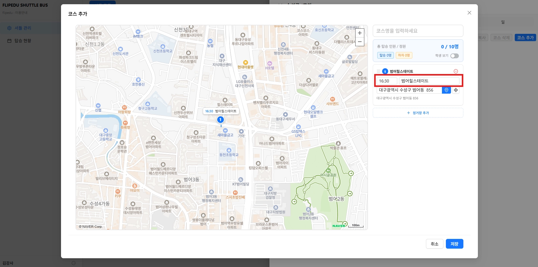538x267 pixels.
Task: Click the 대구광역시 수성구 범어동 856 address input
Action: click(x=409, y=90)
